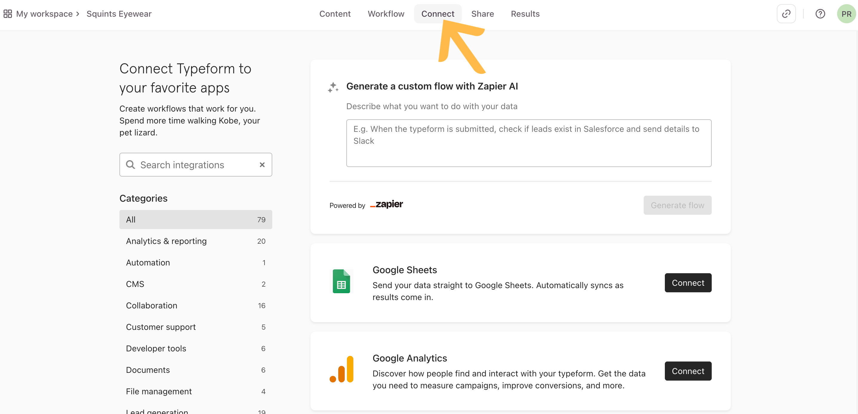This screenshot has height=414, width=858.
Task: Click the Categories heading
Action: click(x=143, y=198)
